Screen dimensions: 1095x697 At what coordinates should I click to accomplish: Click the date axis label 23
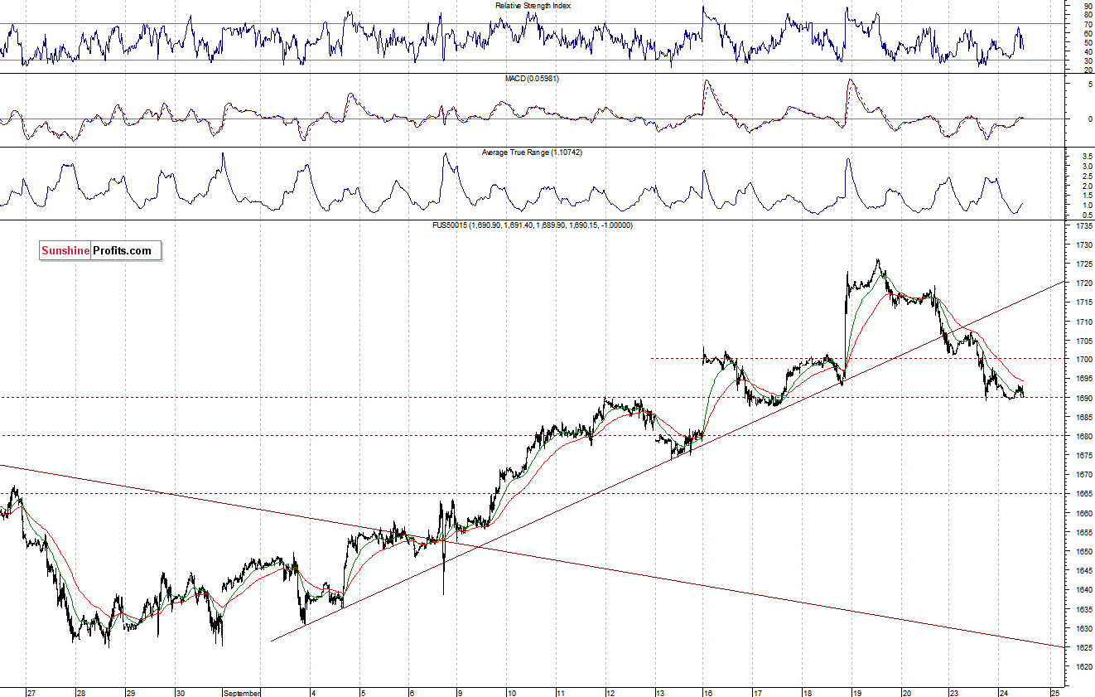[954, 692]
